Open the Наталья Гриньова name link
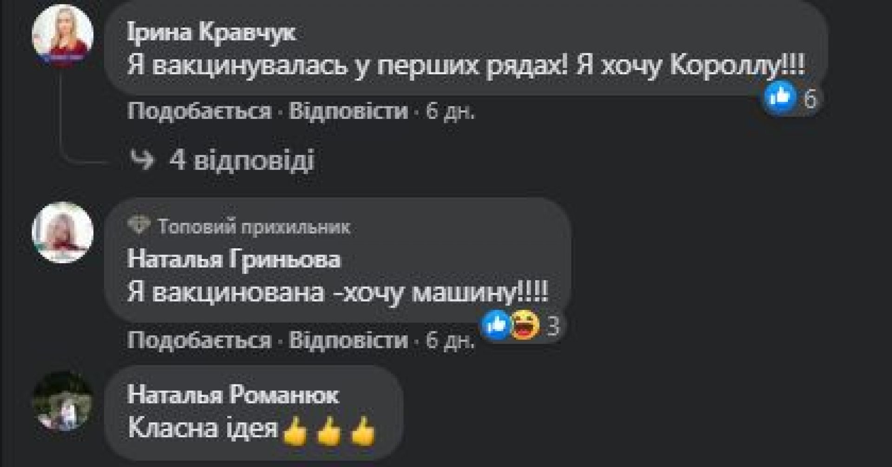Screen dimensions: 892x467 (x=234, y=259)
